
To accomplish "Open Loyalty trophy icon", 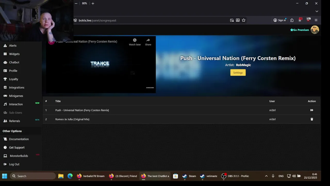I will pyautogui.click(x=5, y=79).
